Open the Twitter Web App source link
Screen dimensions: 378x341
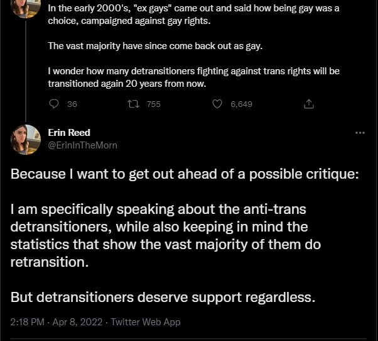click(x=145, y=321)
